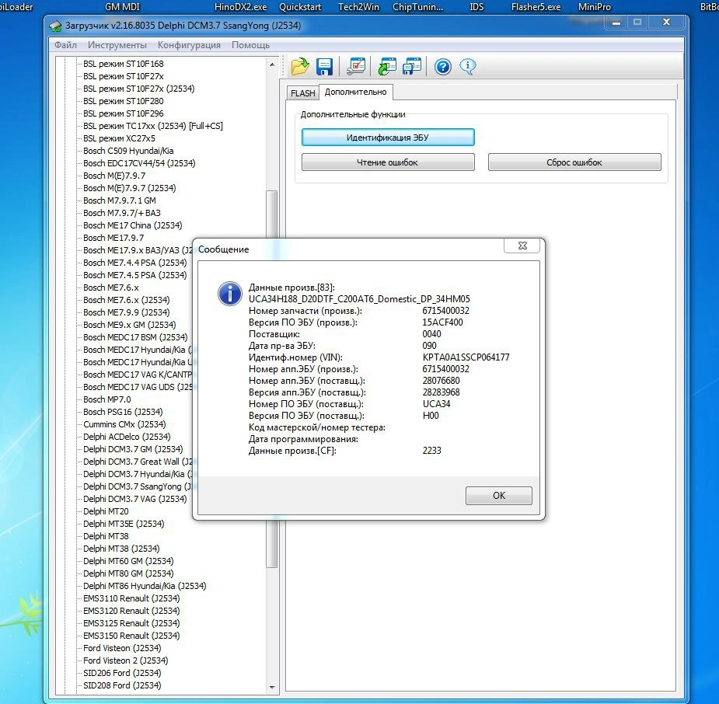Select Delphi MT35E (J2534) entry
719x704 pixels.
(124, 524)
